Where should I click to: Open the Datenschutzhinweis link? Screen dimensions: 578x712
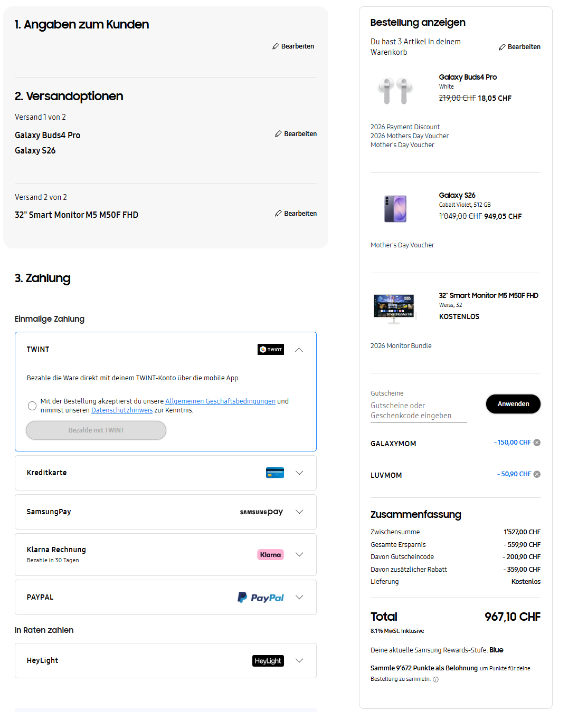[122, 410]
